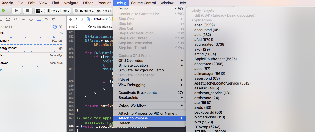This screenshot has height=132, width=315.
Task: Go back with editor back arrow
Action: coord(77,19)
